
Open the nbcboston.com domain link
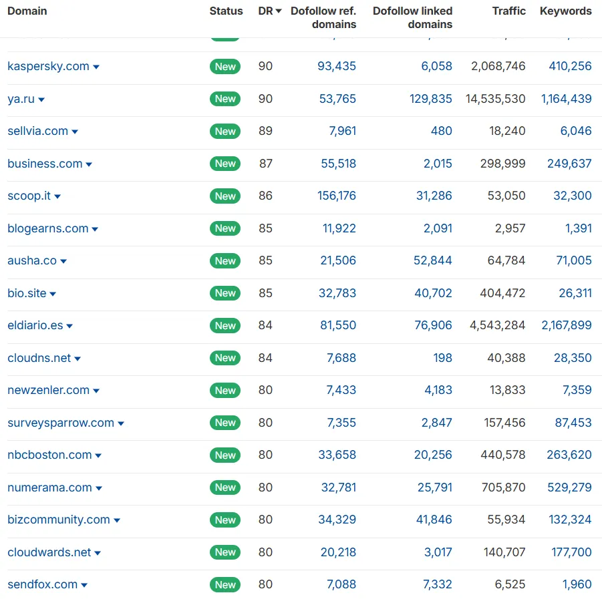[49, 455]
